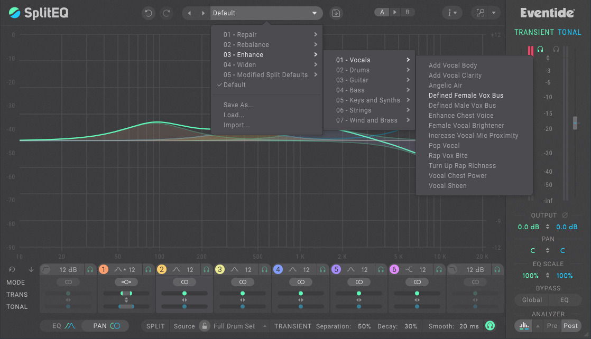The height and width of the screenshot is (339, 591).
Task: Toggle the analyzer spectrum icon
Action: pos(524,326)
